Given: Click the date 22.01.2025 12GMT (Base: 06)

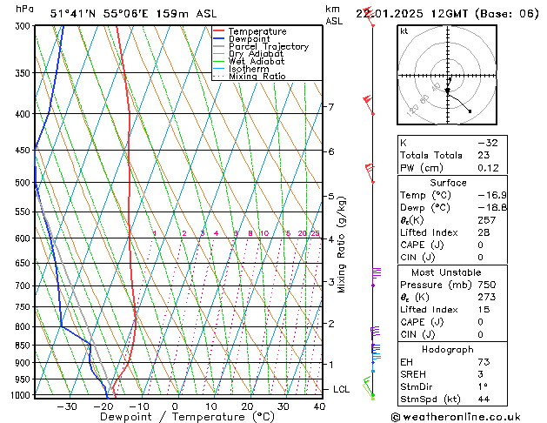Looking at the screenshot, I should [447, 14].
